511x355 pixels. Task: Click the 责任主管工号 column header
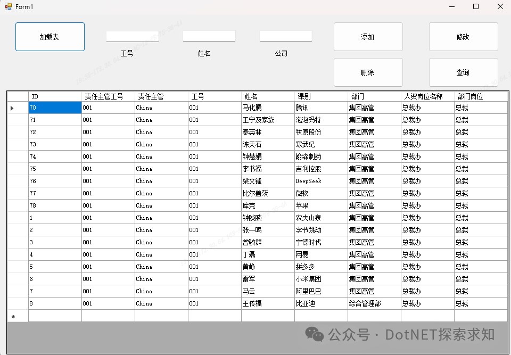108,96
